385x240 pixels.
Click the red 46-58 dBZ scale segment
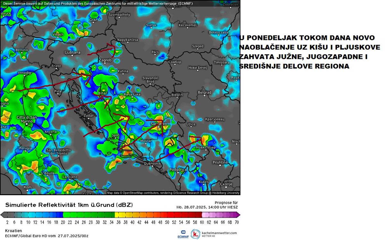pyautogui.click(x=180, y=215)
